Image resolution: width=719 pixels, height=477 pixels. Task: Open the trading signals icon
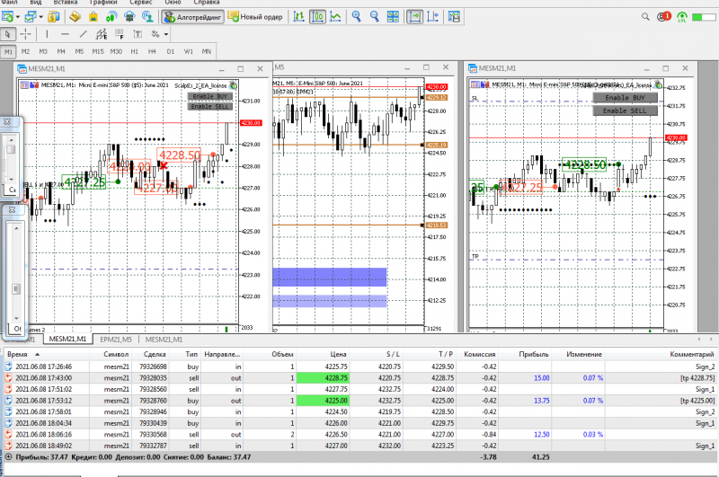coord(111,17)
